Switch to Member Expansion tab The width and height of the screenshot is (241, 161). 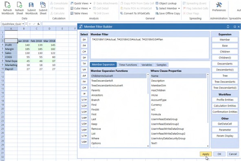(x=103, y=64)
